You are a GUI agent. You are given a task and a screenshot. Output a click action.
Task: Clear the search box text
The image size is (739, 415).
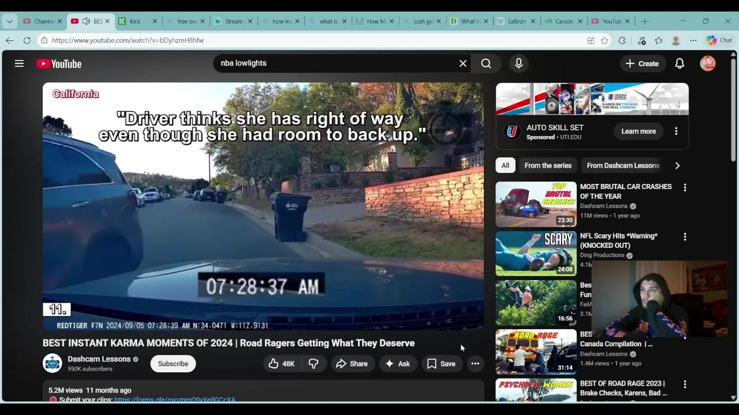(462, 63)
